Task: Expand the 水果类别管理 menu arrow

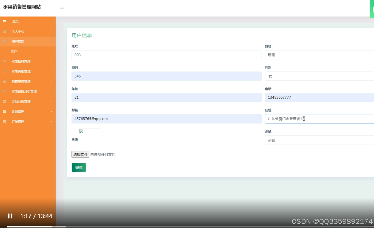Action: click(52, 71)
